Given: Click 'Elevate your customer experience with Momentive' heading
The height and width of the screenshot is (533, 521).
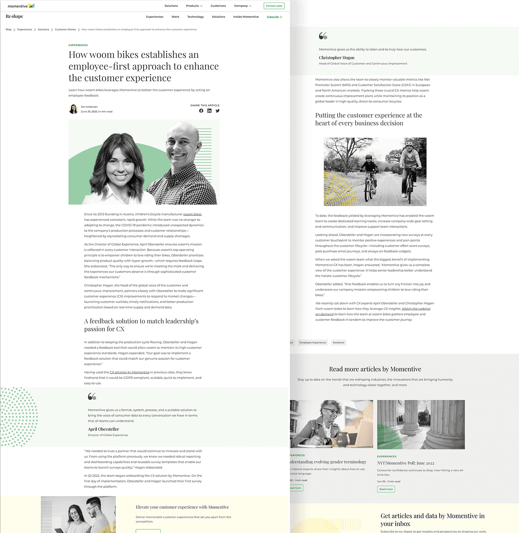Looking at the screenshot, I should click(x=182, y=507).
